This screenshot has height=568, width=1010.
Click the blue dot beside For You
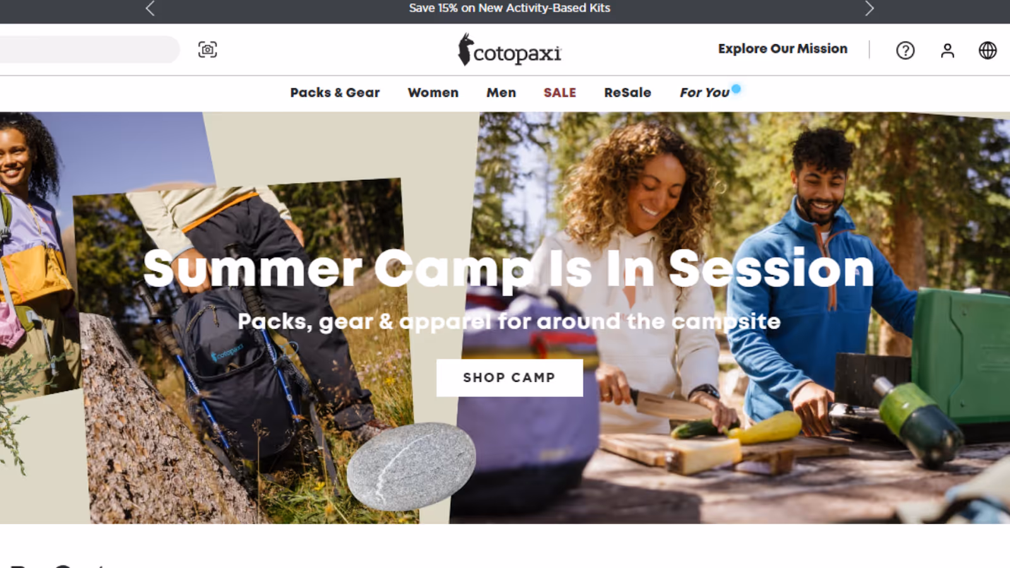tap(736, 88)
